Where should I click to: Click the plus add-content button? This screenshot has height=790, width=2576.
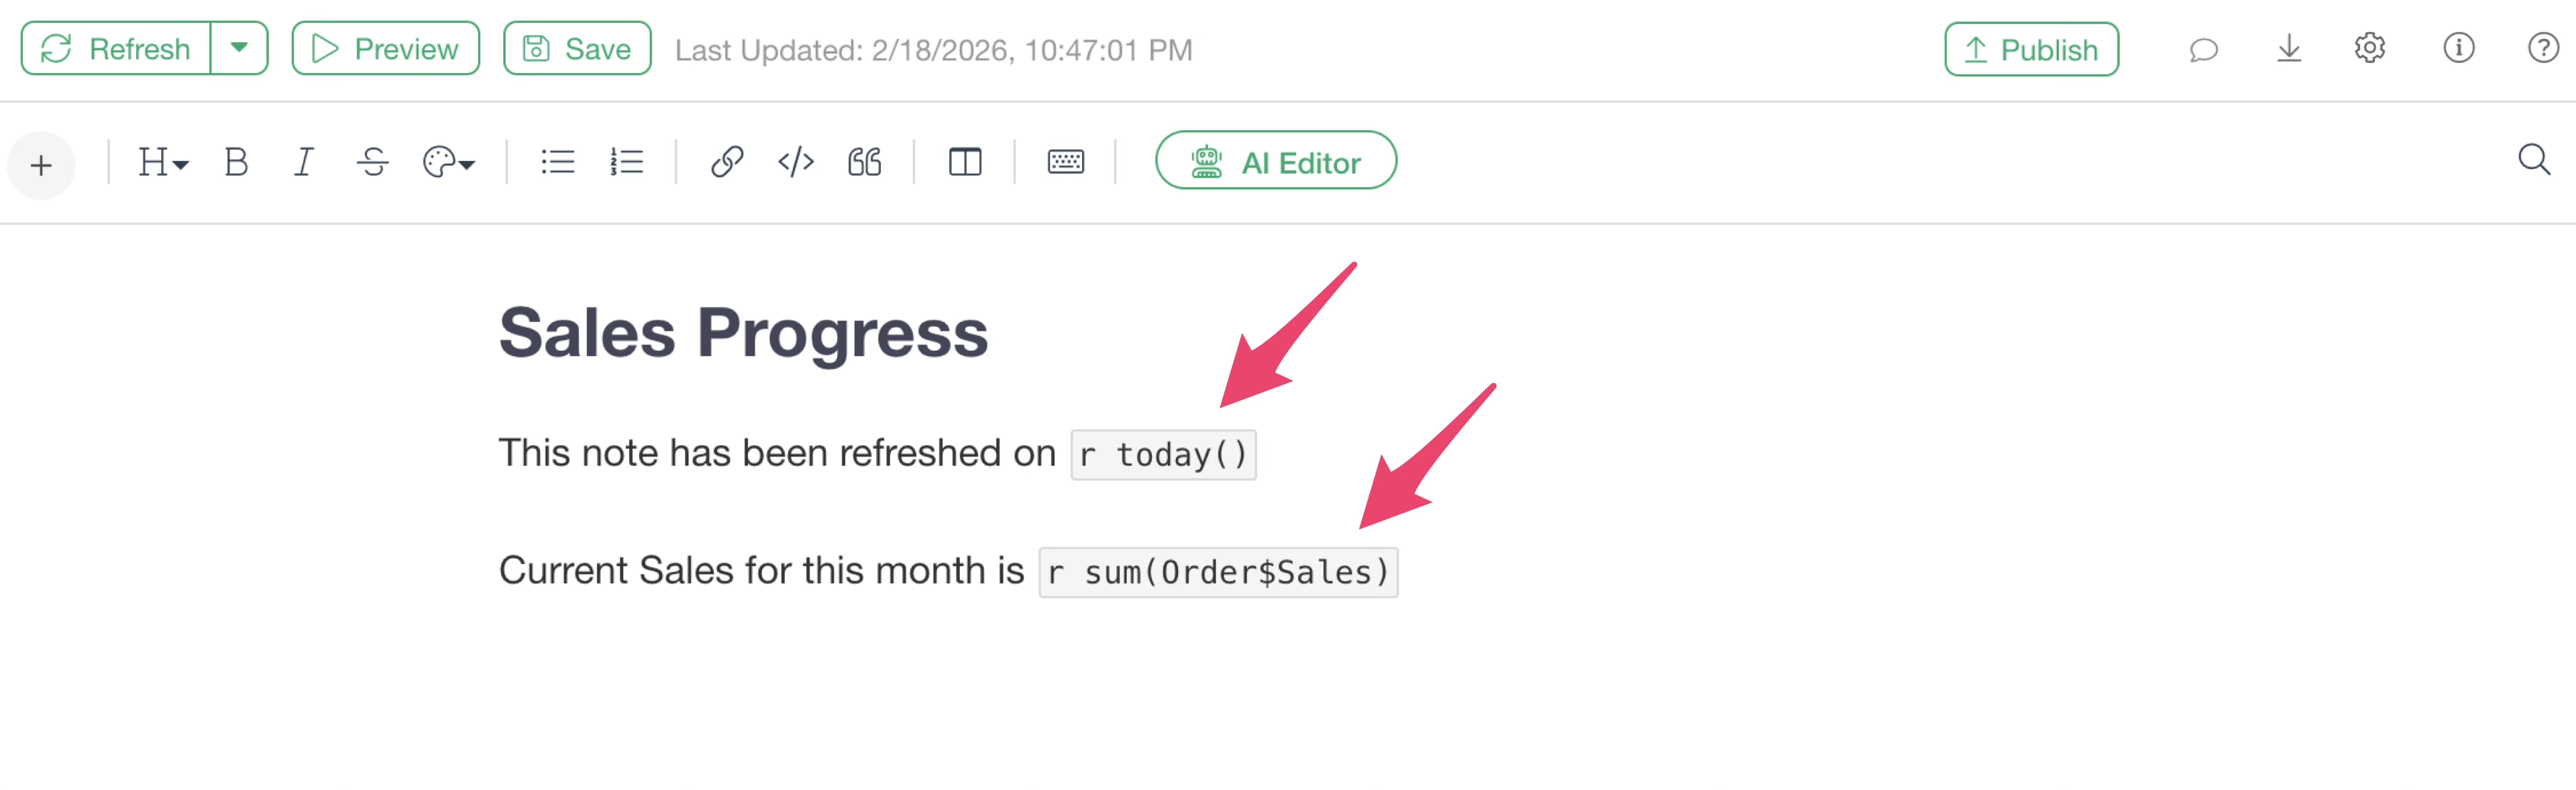click(41, 165)
